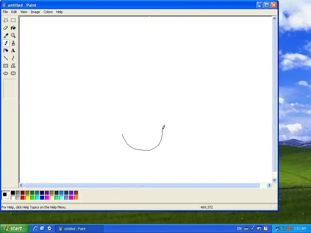
Task: Open the Colors menu
Action: point(48,12)
